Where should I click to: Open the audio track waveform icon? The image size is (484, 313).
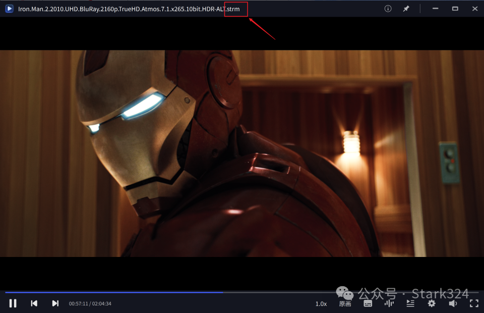[389, 303]
